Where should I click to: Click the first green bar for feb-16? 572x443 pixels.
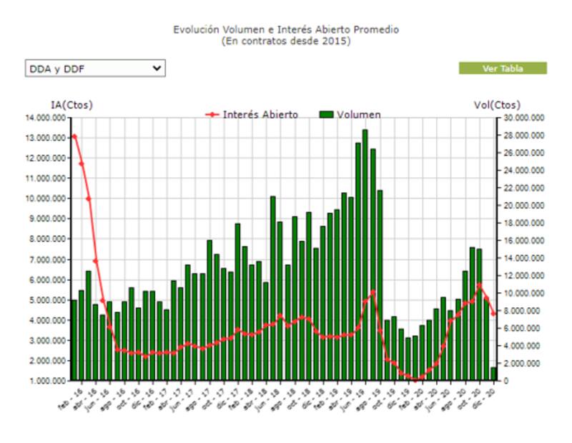[74, 339]
